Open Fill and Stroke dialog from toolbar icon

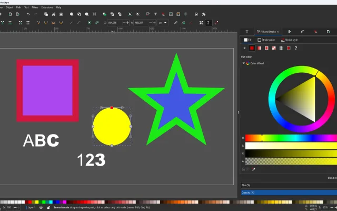[148, 14]
